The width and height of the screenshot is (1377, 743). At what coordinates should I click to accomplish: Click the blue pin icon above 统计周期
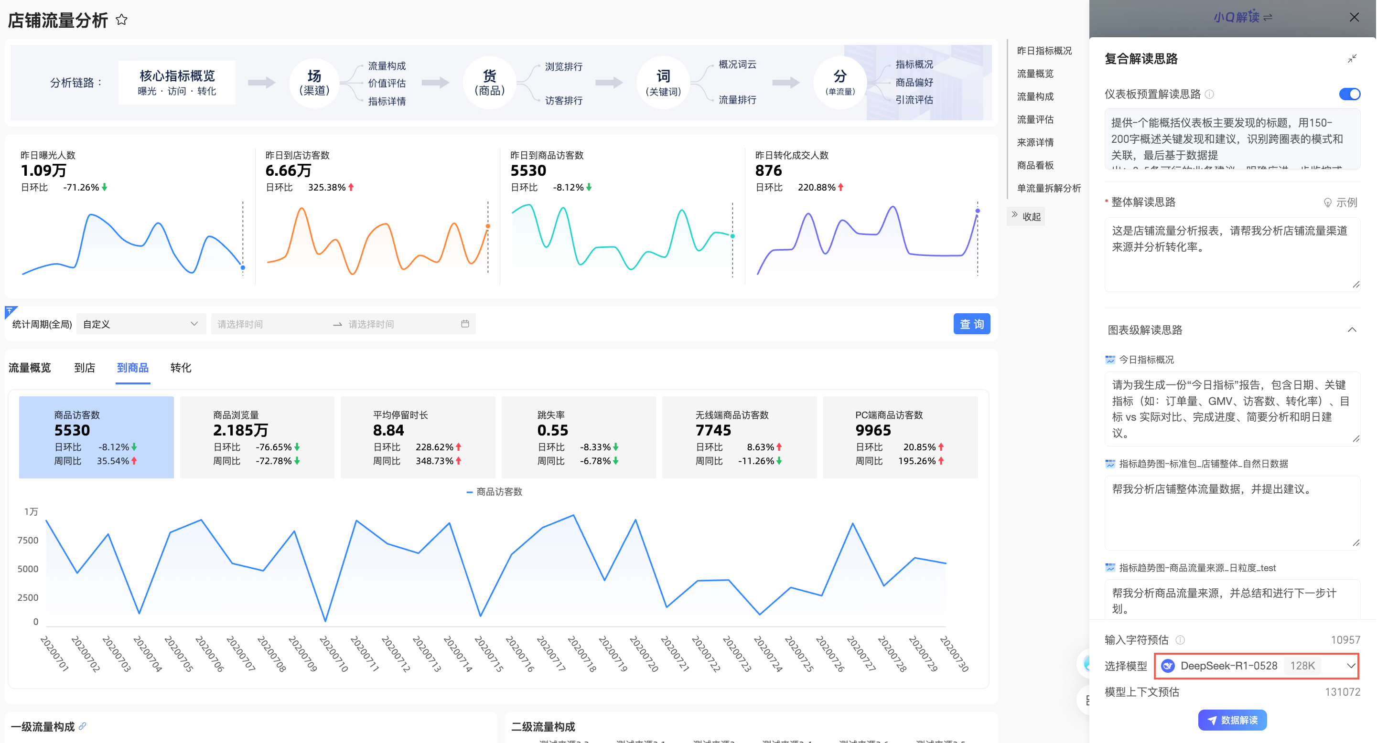[x=10, y=311]
